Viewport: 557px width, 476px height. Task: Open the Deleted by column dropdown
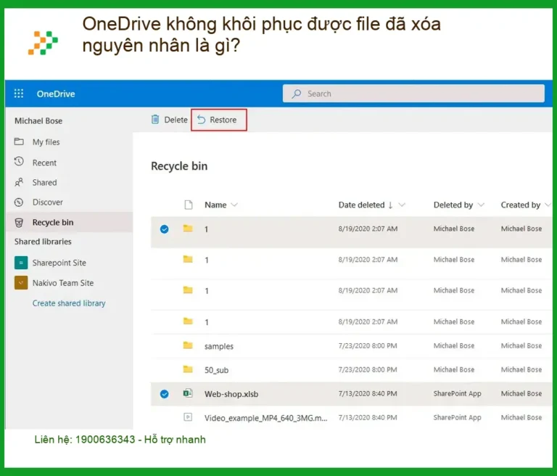(x=481, y=205)
